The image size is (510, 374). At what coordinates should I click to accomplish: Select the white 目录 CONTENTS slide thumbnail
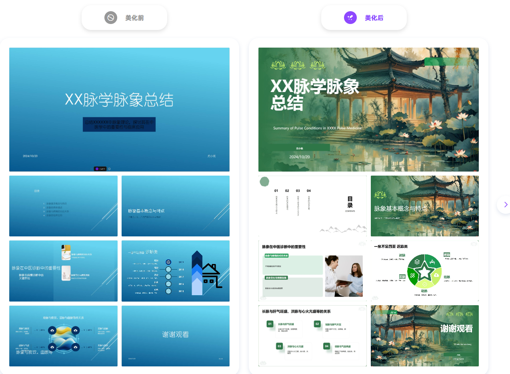(312, 206)
